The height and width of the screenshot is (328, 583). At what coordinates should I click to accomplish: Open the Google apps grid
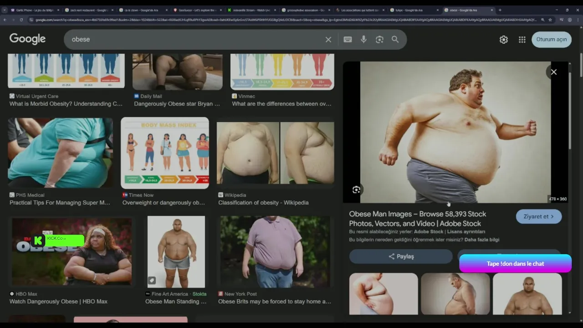522,40
